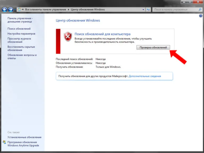Click the Проверка обновлений button
Viewport: 204px width, 153px height.
coord(153,47)
